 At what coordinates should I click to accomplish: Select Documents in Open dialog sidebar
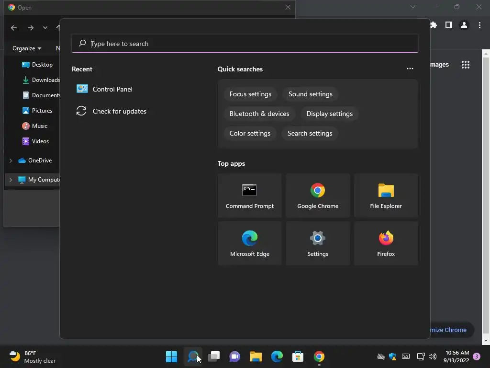pyautogui.click(x=40, y=95)
